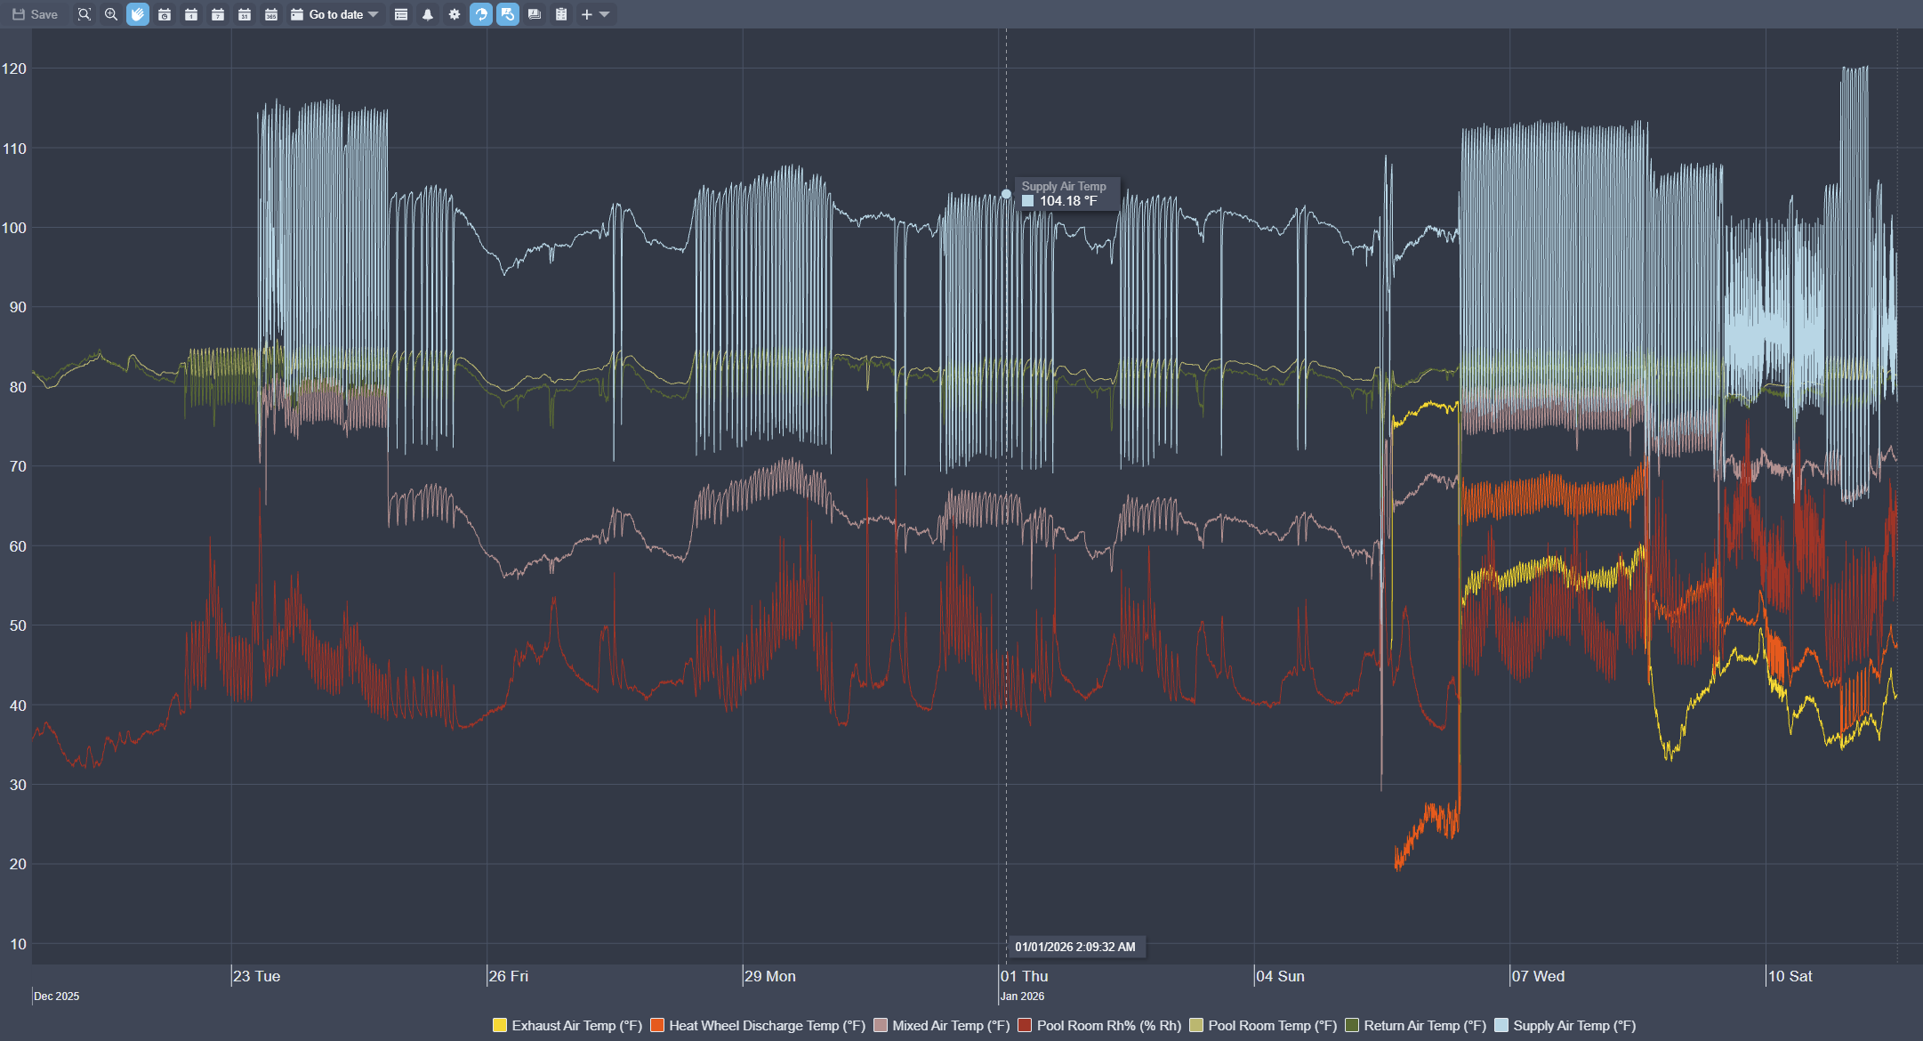Click the clipboard export icon
The image size is (1923, 1041).
[561, 14]
